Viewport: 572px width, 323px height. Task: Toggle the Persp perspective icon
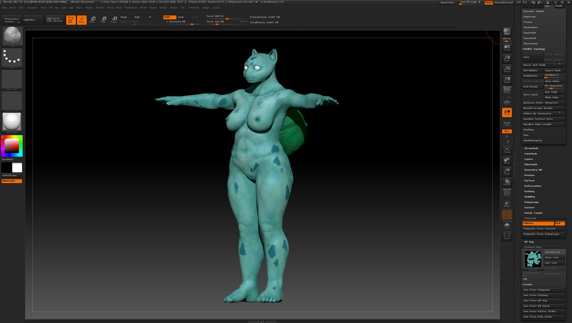[507, 90]
